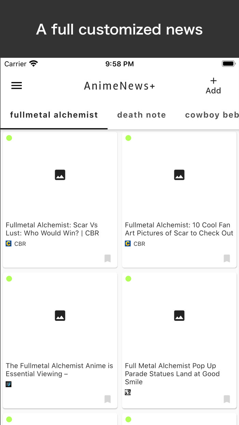Image resolution: width=239 pixels, height=425 pixels.
Task: Tap the AnimeNews+ title
Action: tap(119, 85)
